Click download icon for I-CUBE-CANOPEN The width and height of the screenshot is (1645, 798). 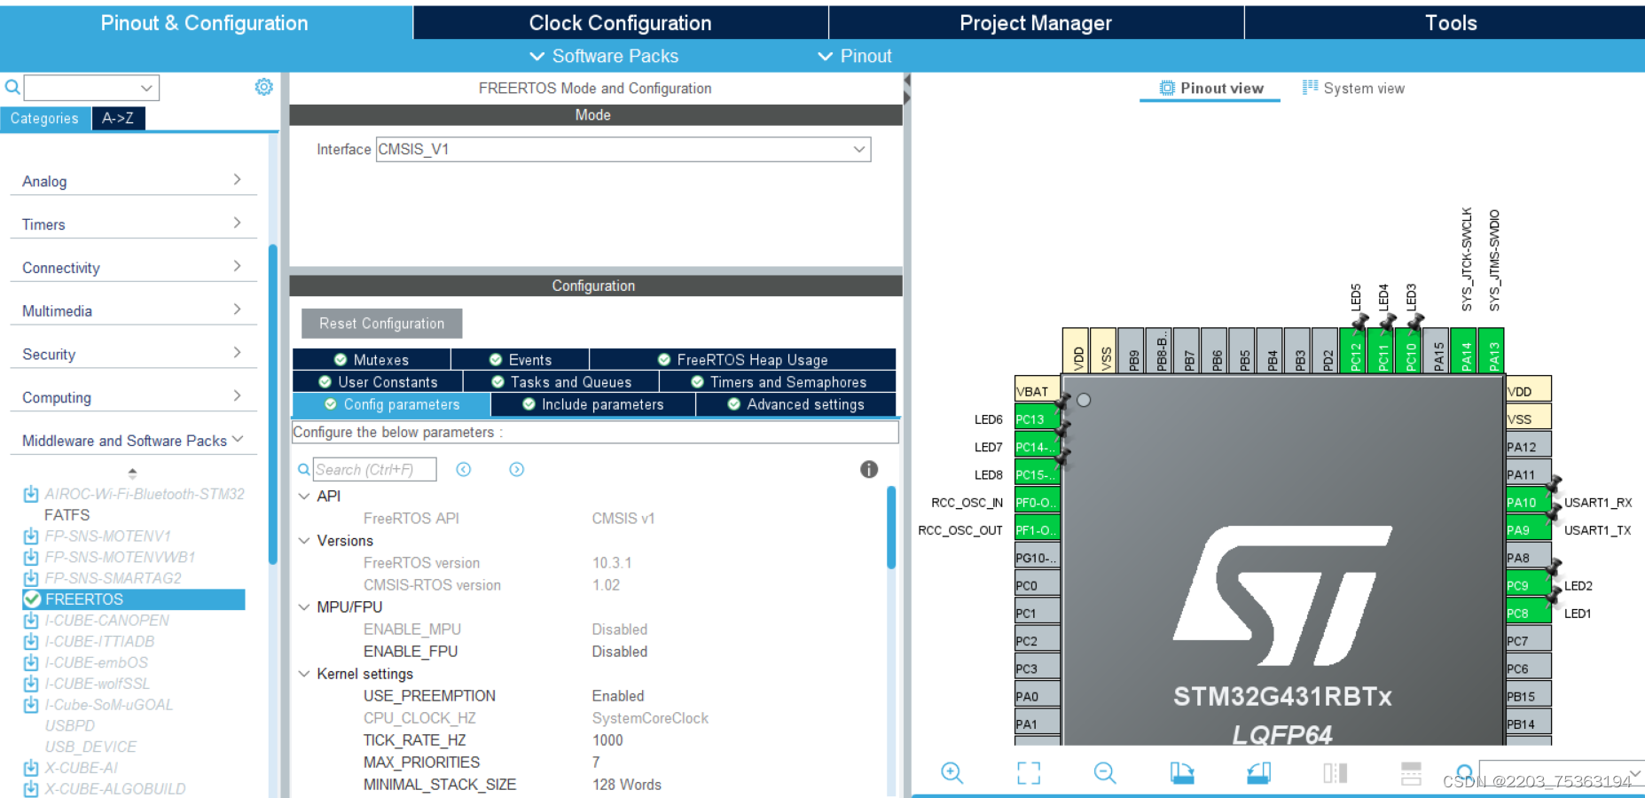point(31,620)
